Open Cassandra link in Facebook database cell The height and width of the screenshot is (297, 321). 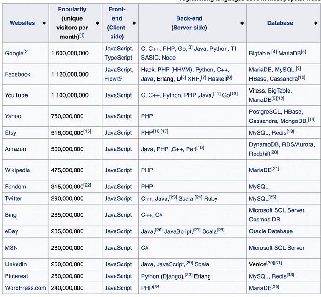tap(284, 79)
